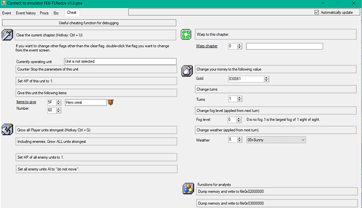
Task: Click the Fog level number field
Action: click(x=232, y=119)
